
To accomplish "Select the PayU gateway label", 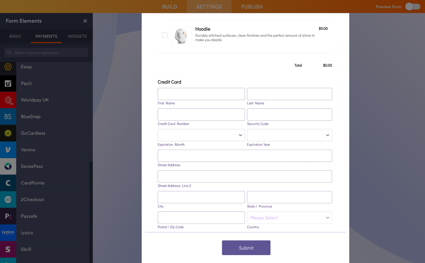I will click(26, 83).
